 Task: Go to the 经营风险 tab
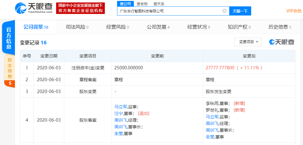pos(117,27)
